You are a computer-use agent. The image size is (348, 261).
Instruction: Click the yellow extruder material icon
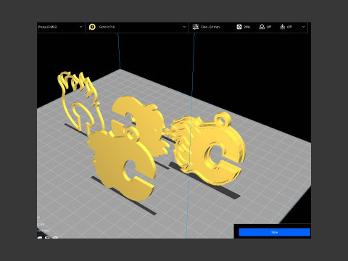pos(92,27)
